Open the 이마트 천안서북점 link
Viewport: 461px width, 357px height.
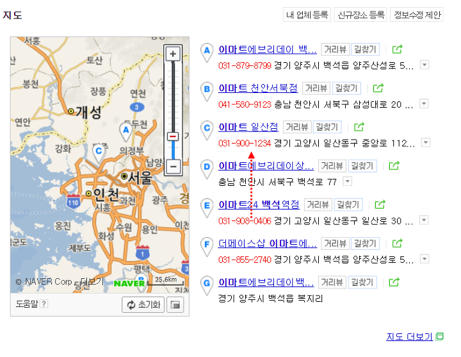pyautogui.click(x=258, y=88)
